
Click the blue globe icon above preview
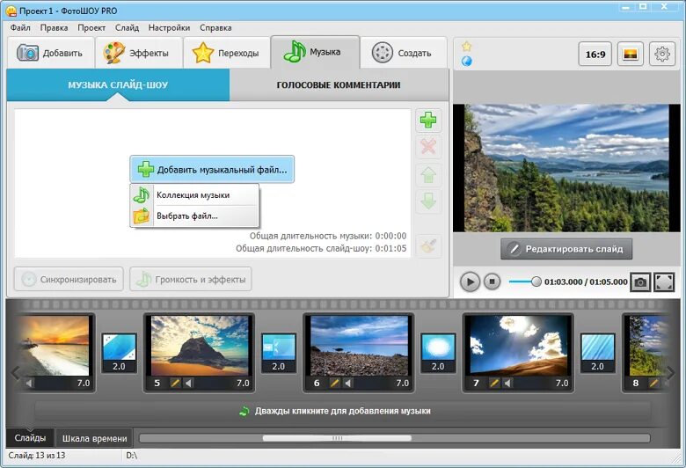466,62
